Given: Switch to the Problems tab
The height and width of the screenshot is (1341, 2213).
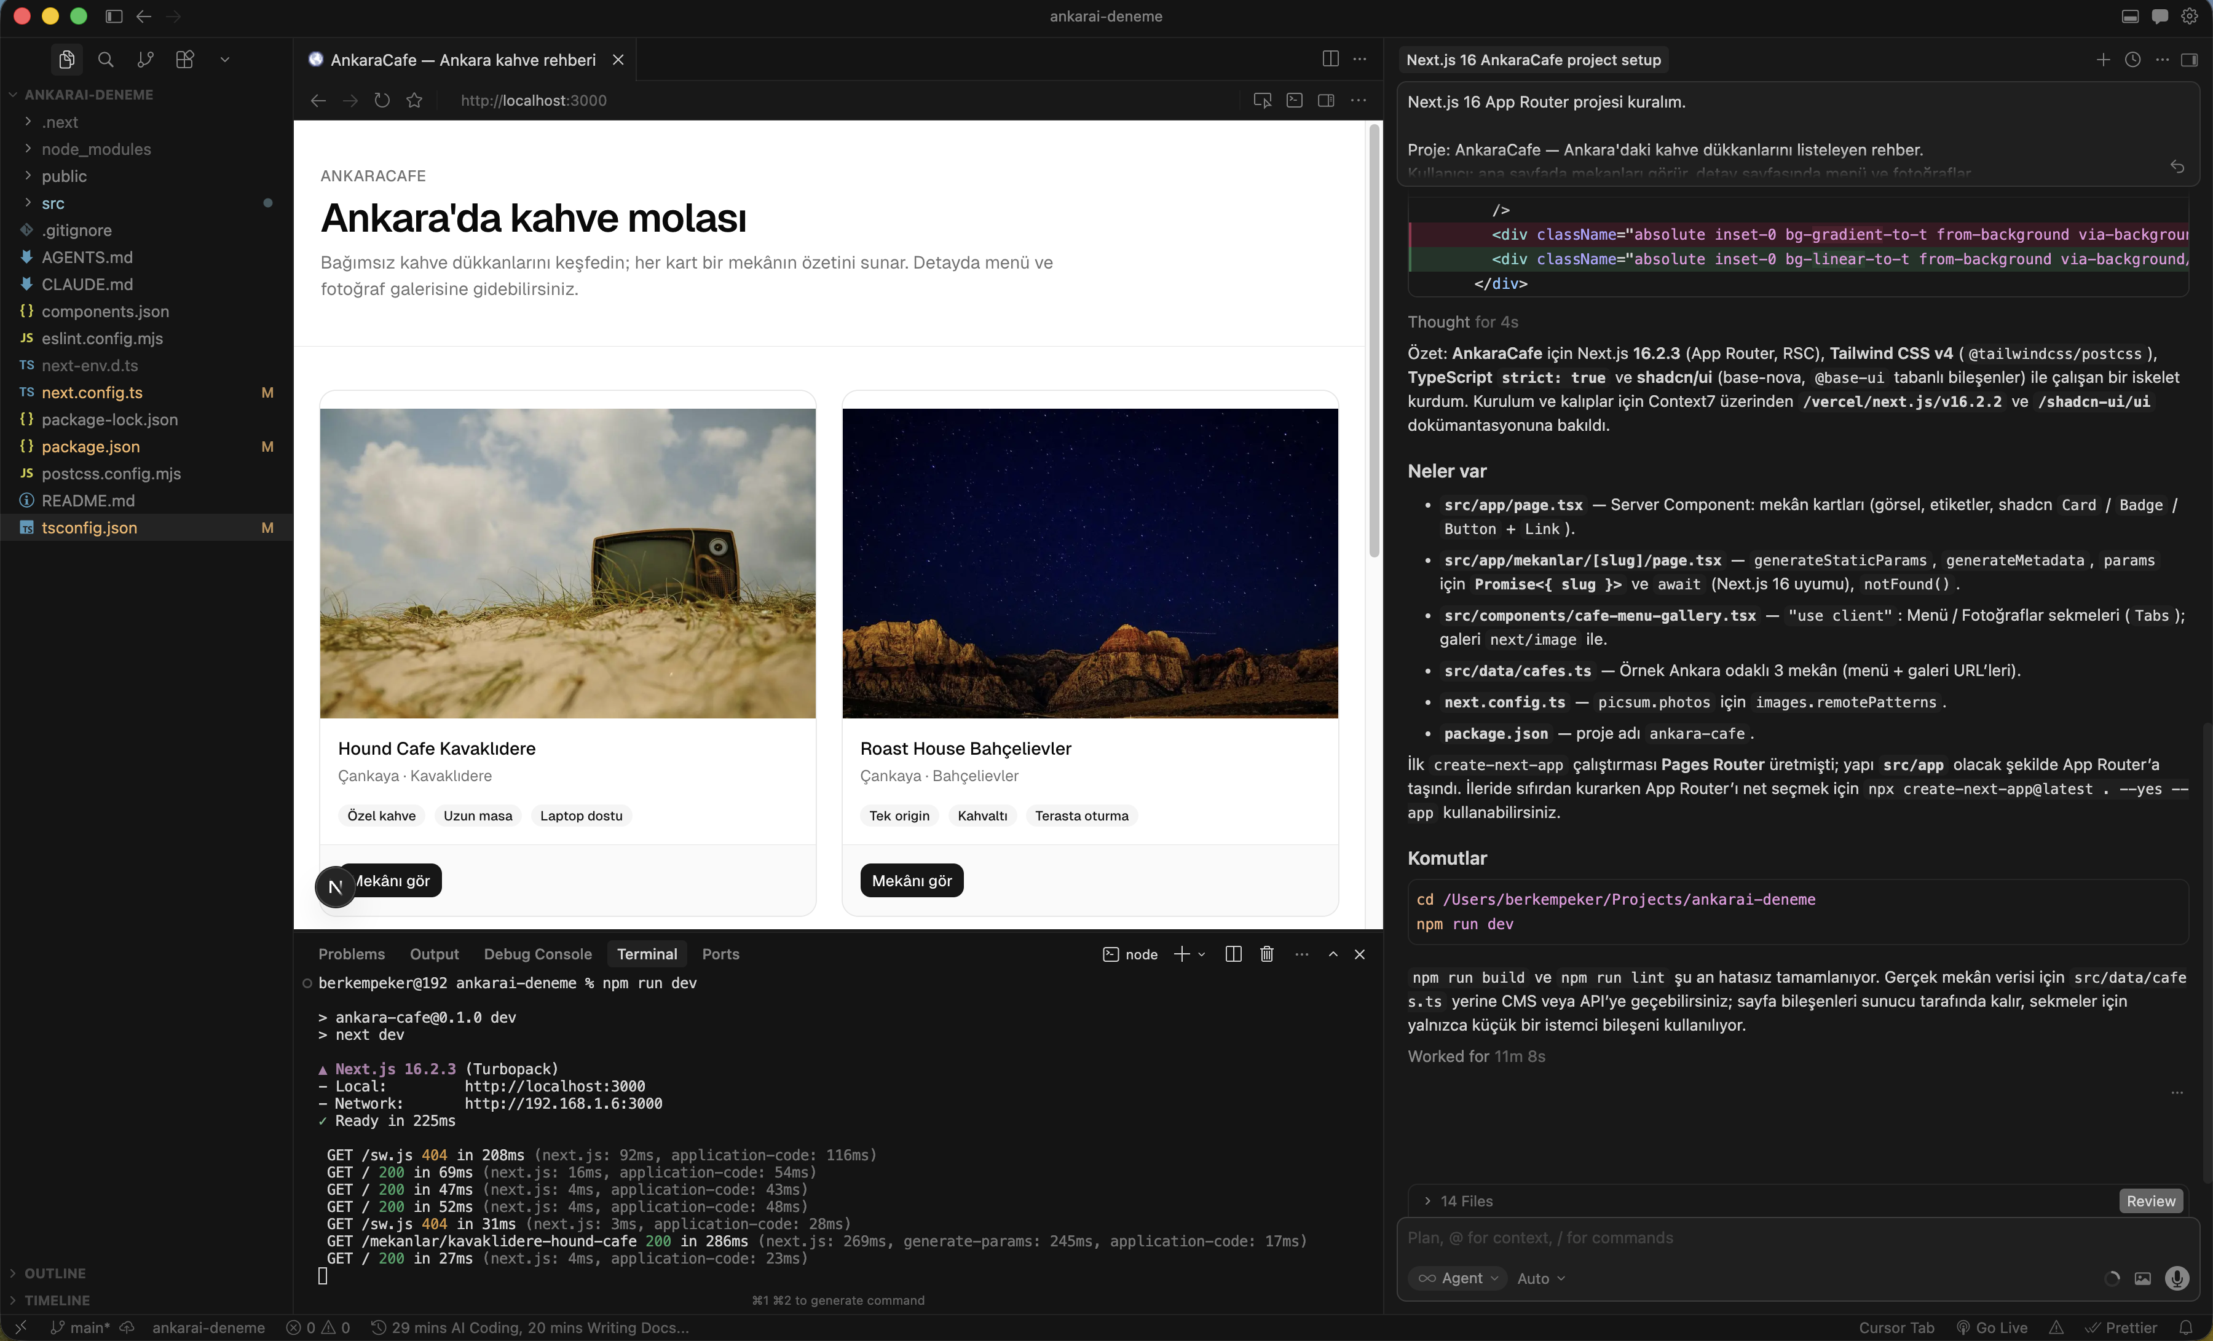Looking at the screenshot, I should point(351,954).
